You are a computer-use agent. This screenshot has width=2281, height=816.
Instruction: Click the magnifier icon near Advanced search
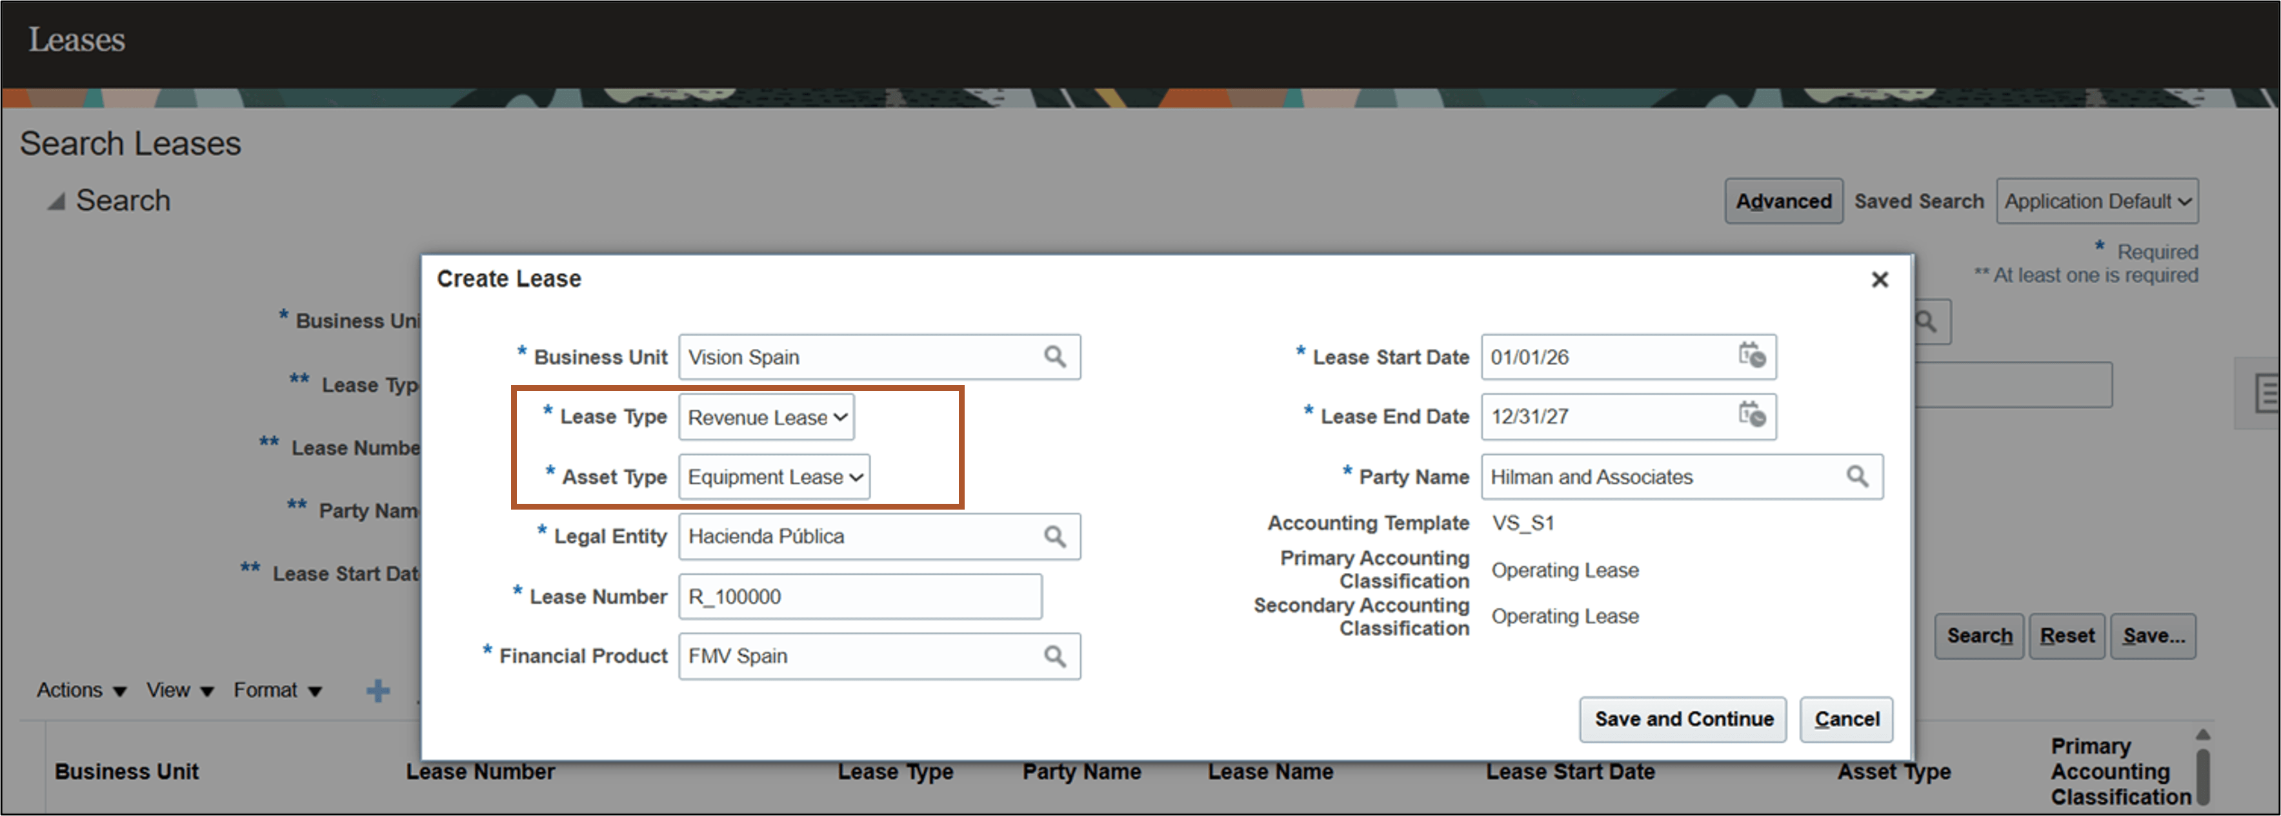coord(1927,322)
